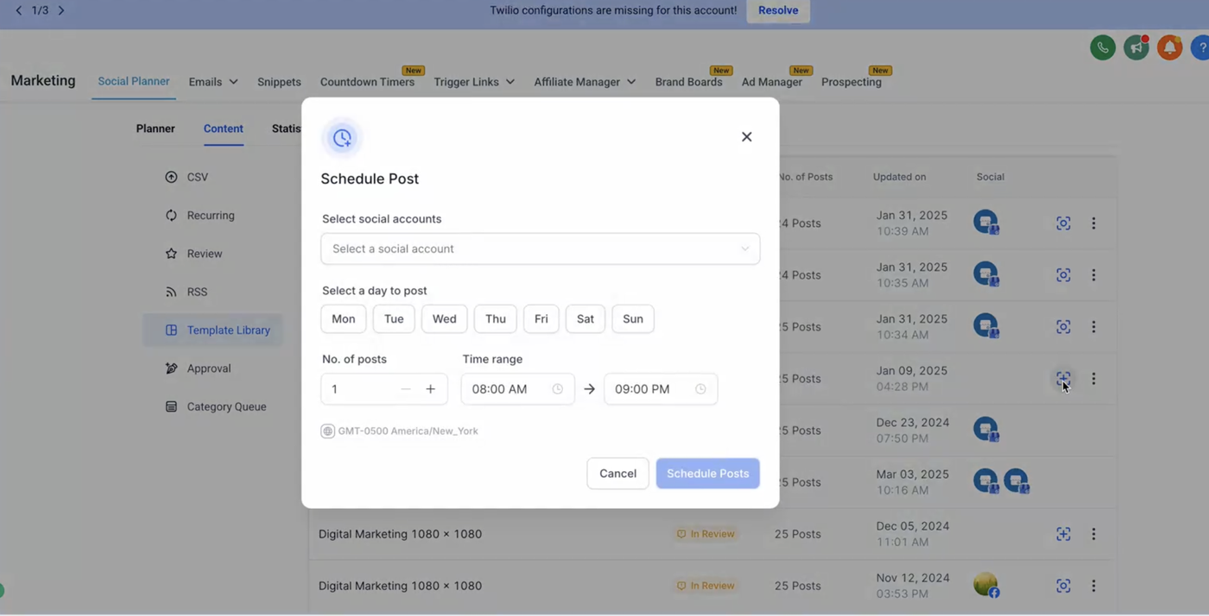Expand the Emails menu dropdown
Screen dimensions: 1209x616
coord(213,82)
